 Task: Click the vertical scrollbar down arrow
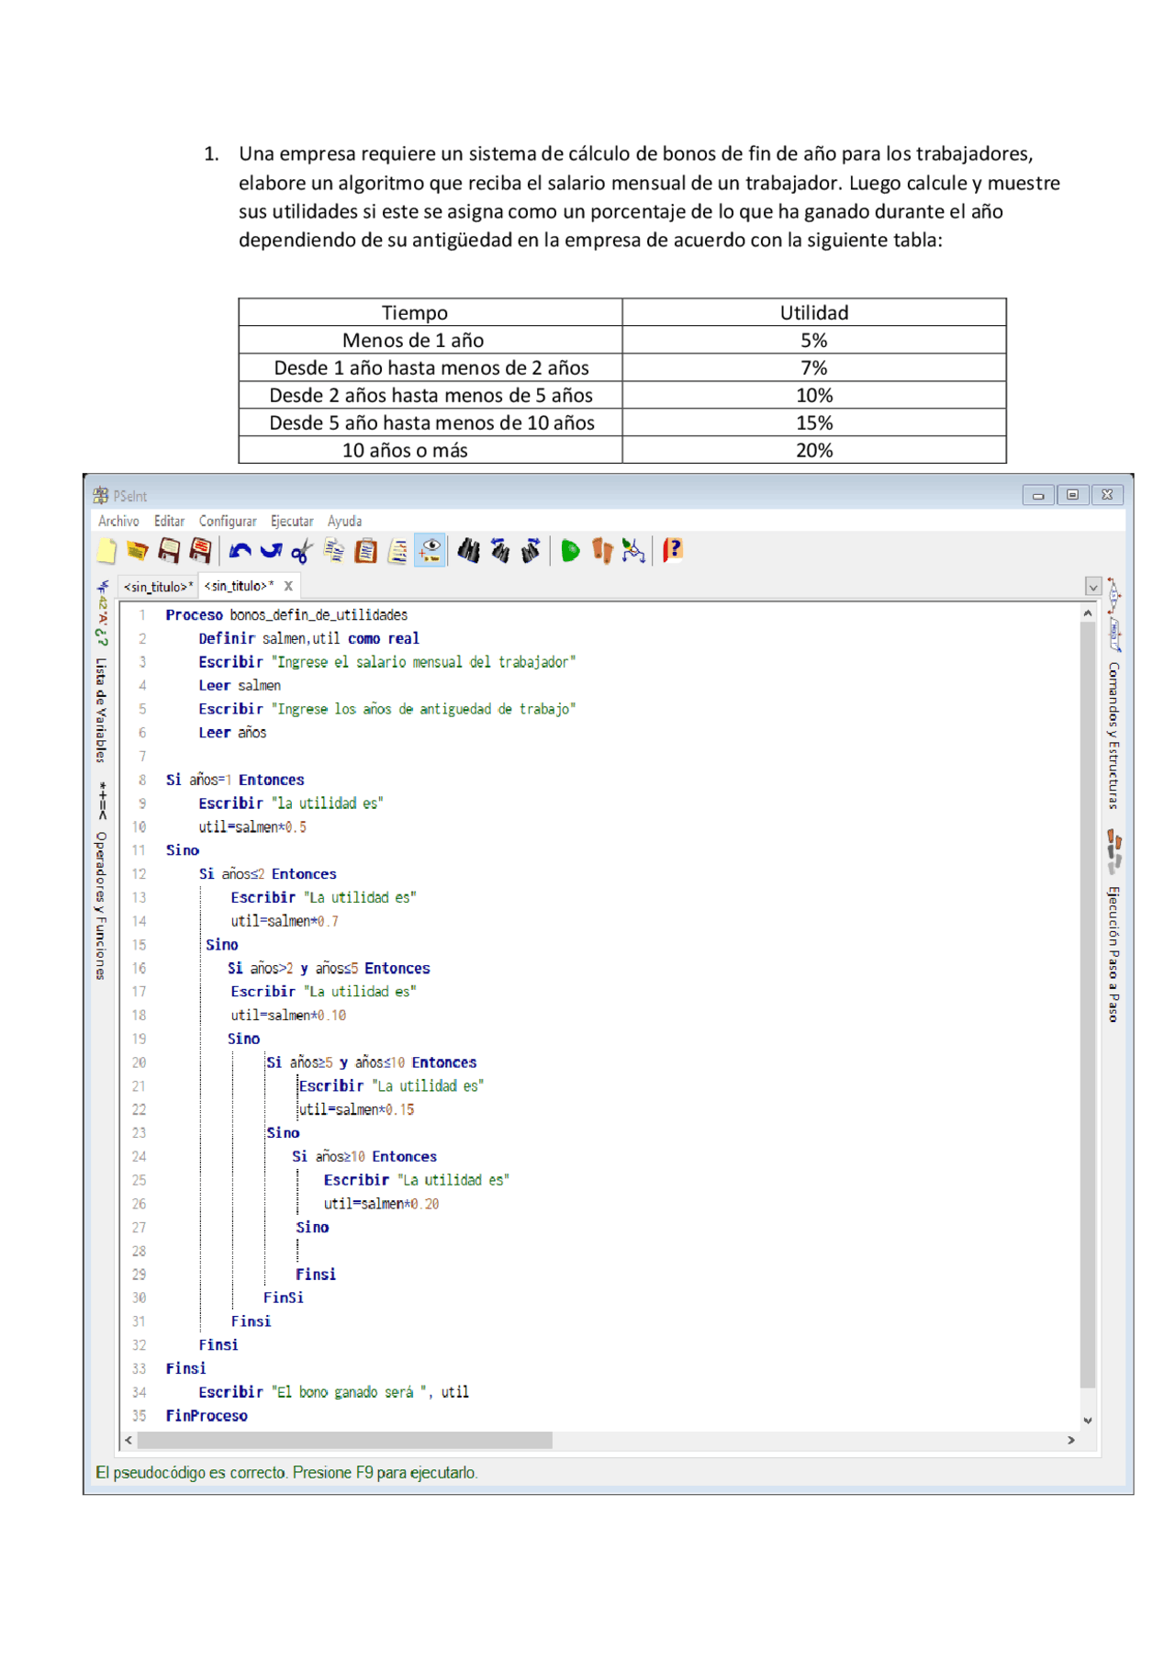[x=1088, y=1420]
